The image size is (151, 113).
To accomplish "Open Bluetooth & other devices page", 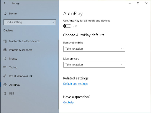I will click(25, 41).
